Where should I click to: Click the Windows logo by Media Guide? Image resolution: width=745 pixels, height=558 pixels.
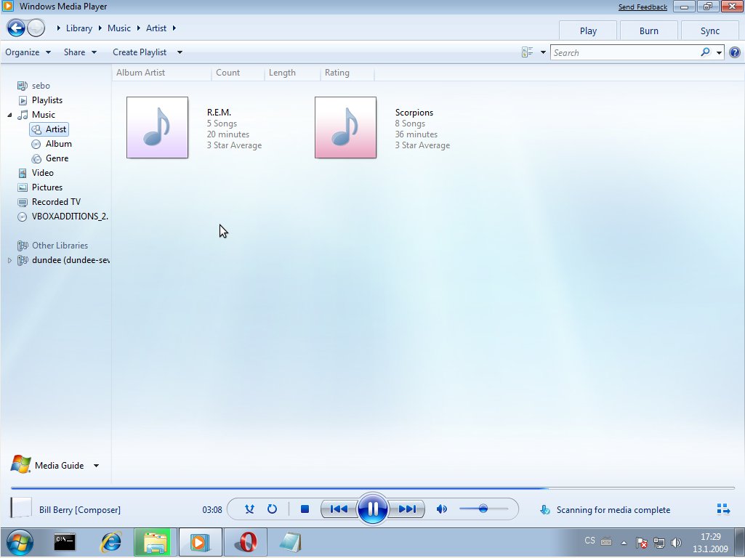(x=20, y=464)
